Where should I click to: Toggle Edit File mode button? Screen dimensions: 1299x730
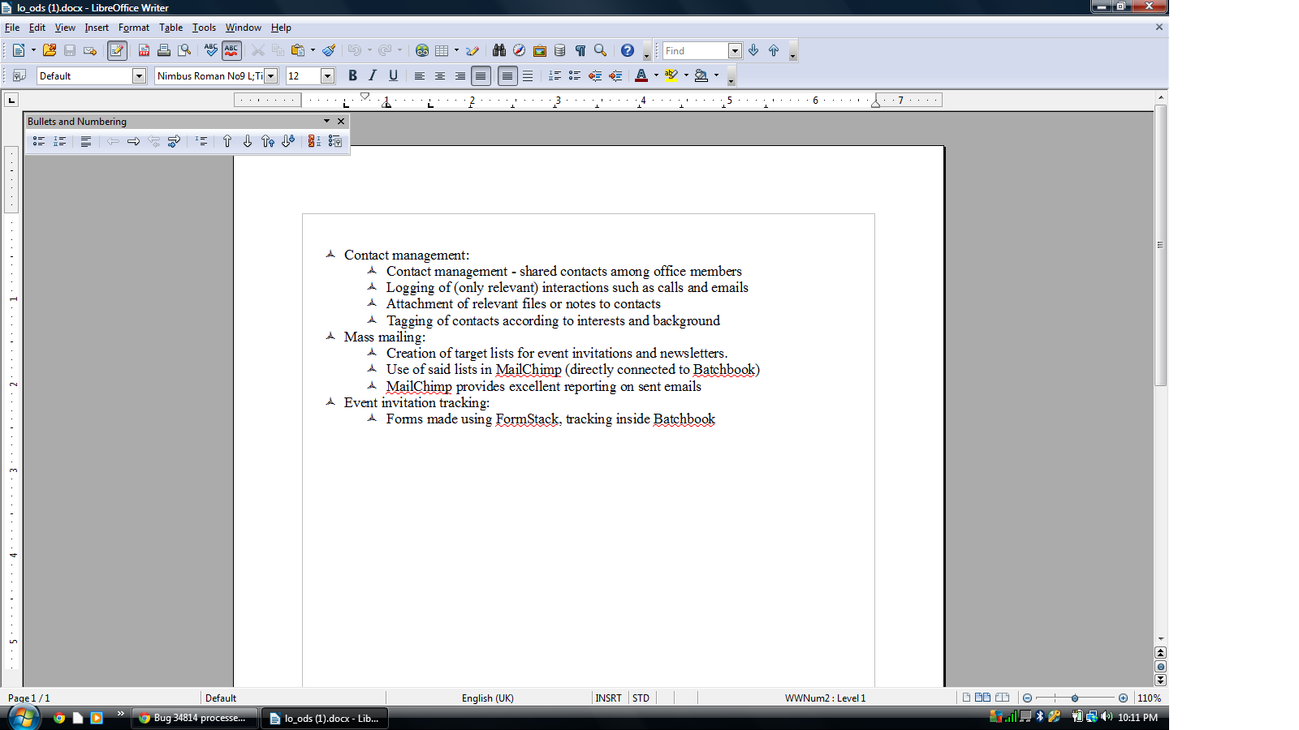pos(117,50)
